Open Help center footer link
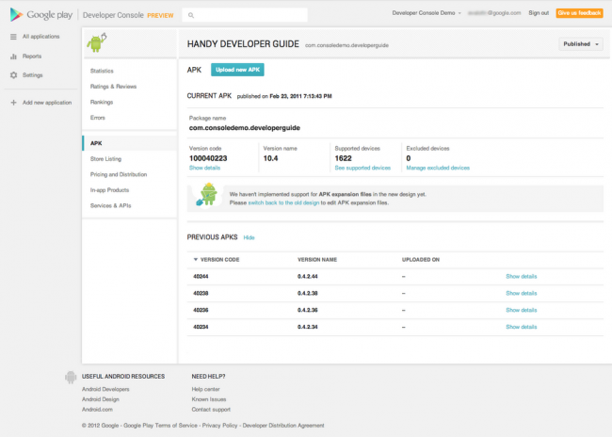Screen dimensions: 612x437 [205, 389]
